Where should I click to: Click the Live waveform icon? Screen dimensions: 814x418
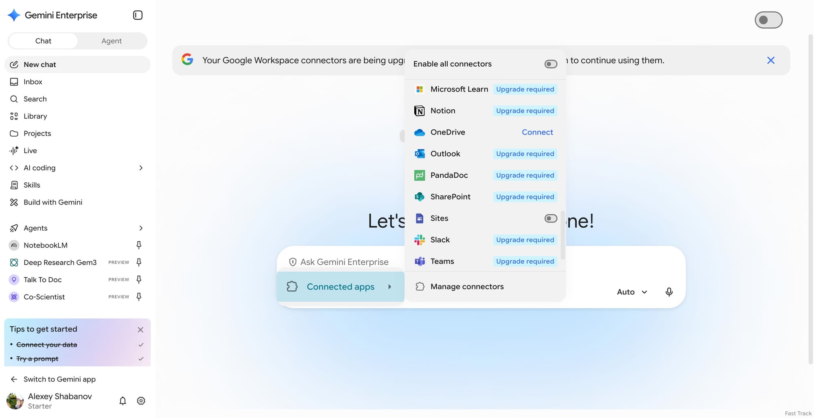coord(14,150)
